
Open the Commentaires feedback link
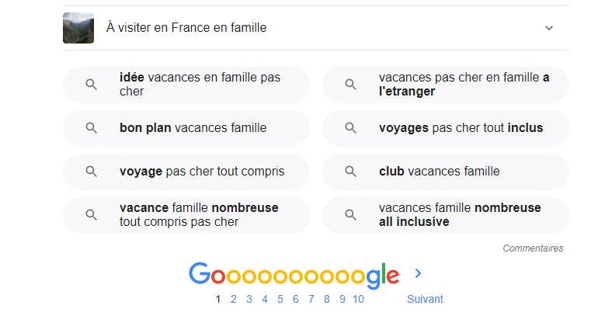coord(533,248)
